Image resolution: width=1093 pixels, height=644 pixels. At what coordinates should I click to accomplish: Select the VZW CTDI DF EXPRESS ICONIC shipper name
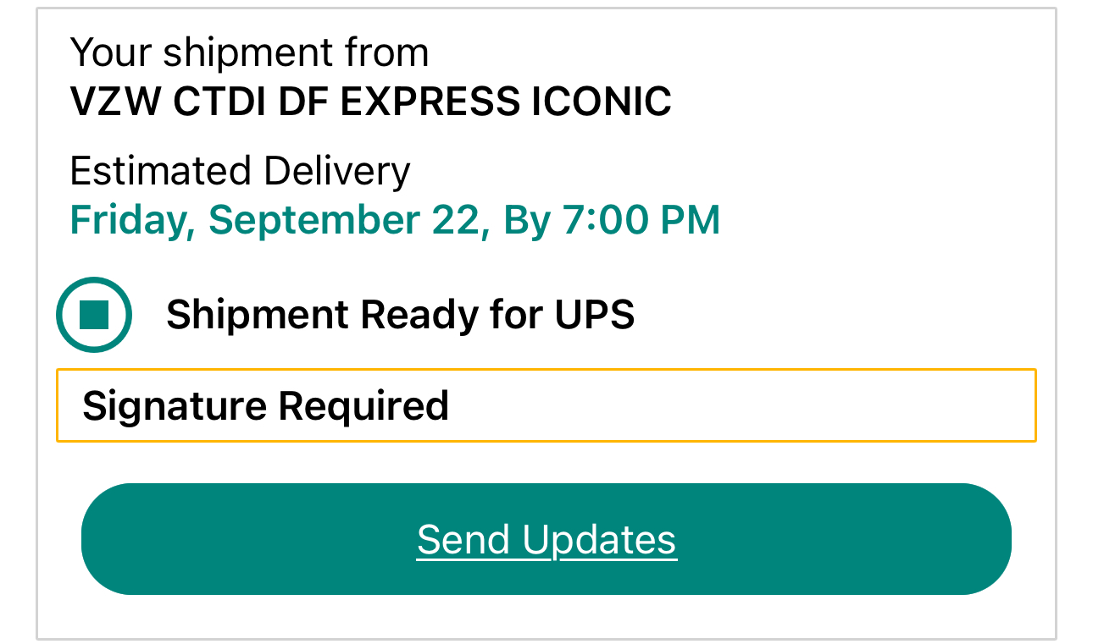point(370,102)
